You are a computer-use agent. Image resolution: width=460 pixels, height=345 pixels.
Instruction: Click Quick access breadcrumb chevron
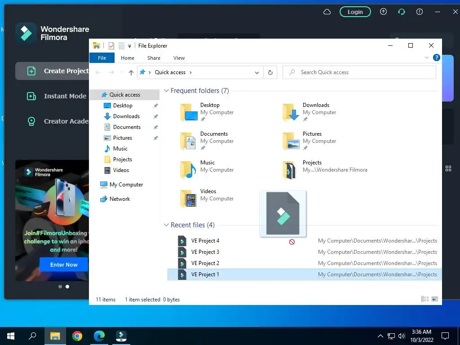[190, 72]
